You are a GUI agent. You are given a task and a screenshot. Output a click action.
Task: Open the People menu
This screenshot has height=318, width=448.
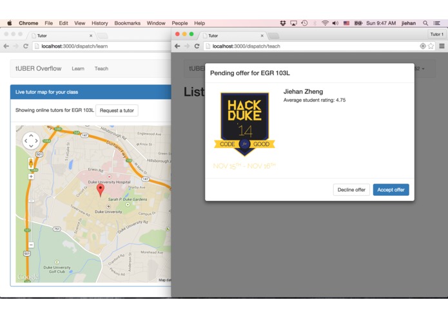tap(180, 23)
